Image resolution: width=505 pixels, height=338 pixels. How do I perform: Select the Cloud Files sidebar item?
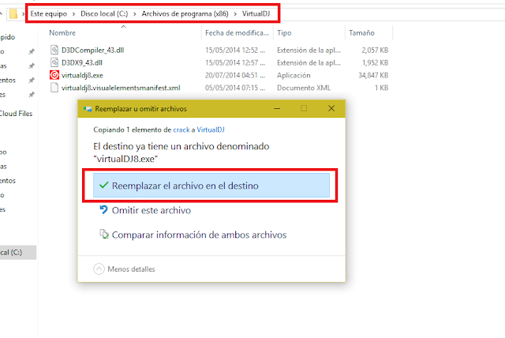coord(16,114)
